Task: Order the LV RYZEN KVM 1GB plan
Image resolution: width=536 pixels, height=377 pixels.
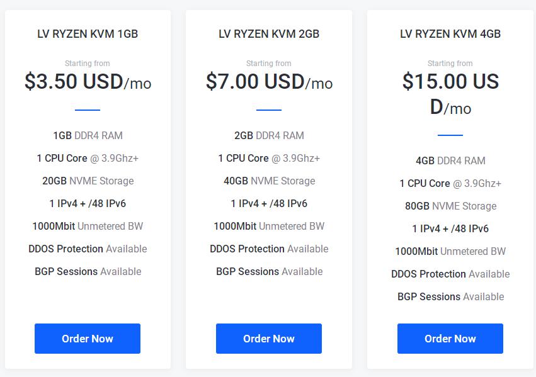Action: tap(88, 339)
